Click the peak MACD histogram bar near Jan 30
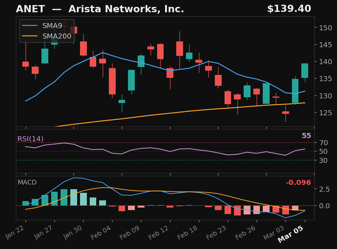This screenshot has width=337, height=249. click(x=73, y=196)
